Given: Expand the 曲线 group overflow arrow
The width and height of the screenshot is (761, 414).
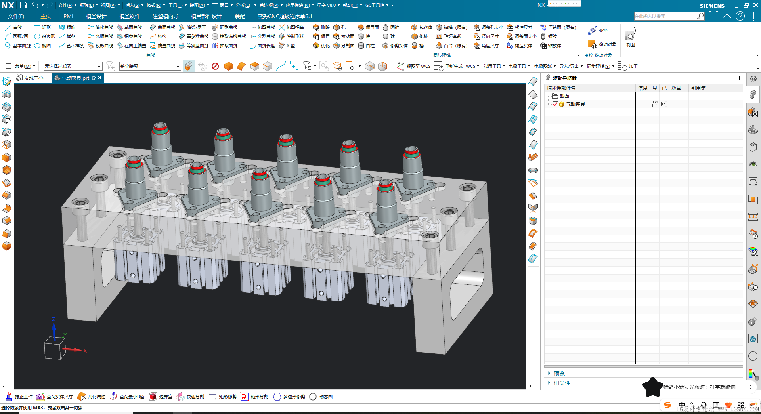Looking at the screenshot, I should (304, 55).
